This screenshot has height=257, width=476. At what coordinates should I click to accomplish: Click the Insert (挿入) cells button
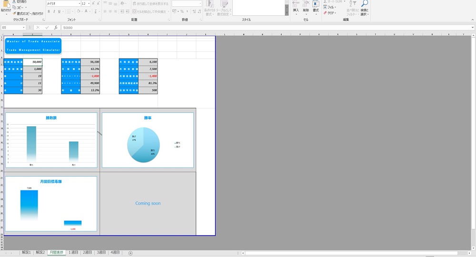pos(296,7)
